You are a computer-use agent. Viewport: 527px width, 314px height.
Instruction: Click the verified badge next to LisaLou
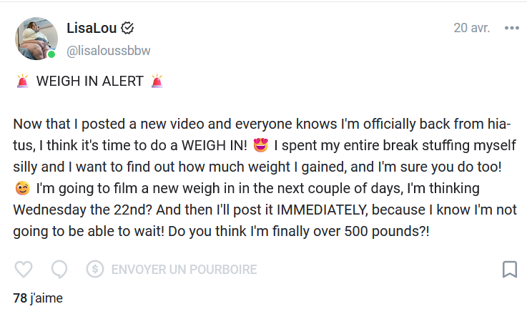click(128, 29)
